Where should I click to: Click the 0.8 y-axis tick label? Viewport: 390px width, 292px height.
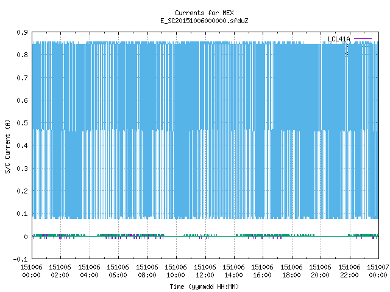(x=22, y=55)
